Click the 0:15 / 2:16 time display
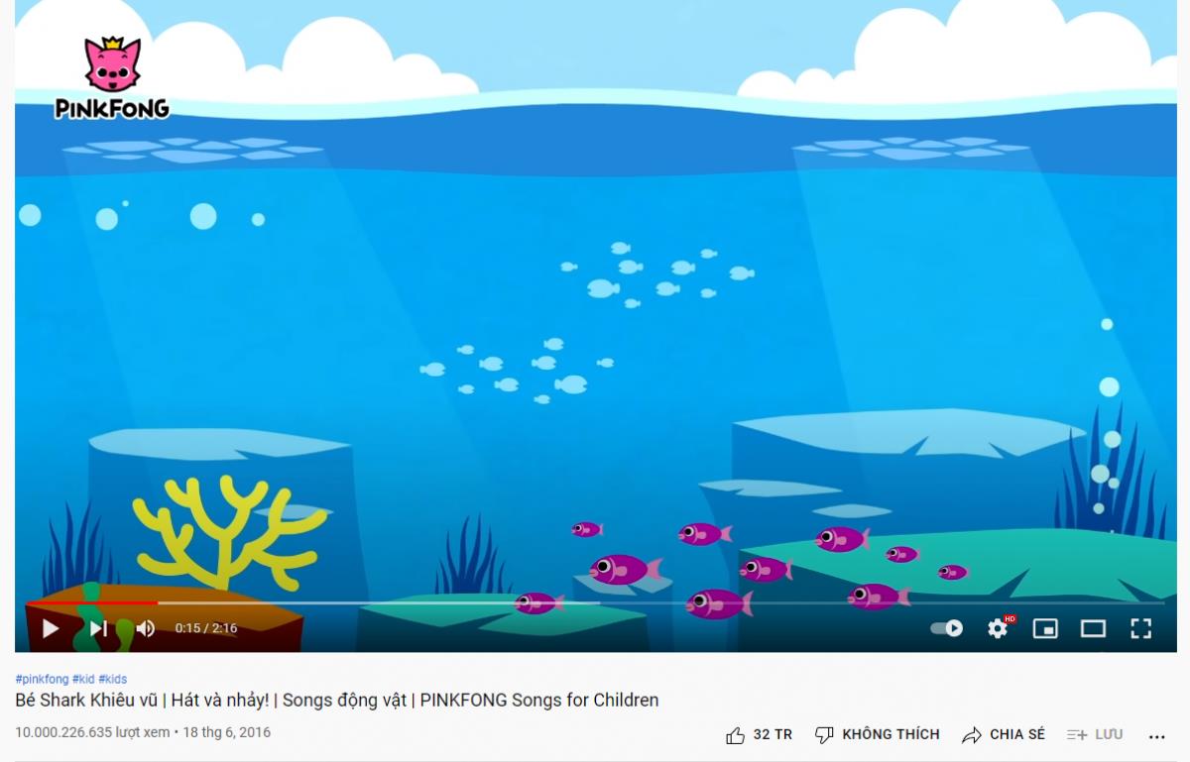Image resolution: width=1190 pixels, height=762 pixels. click(206, 628)
